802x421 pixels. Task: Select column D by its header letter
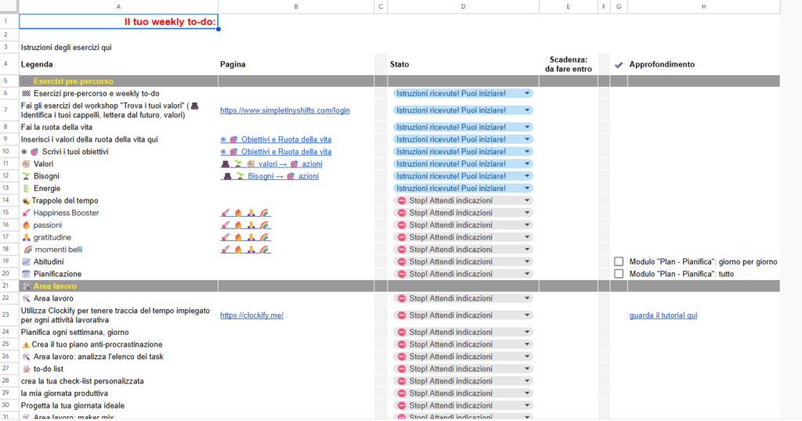(x=462, y=6)
